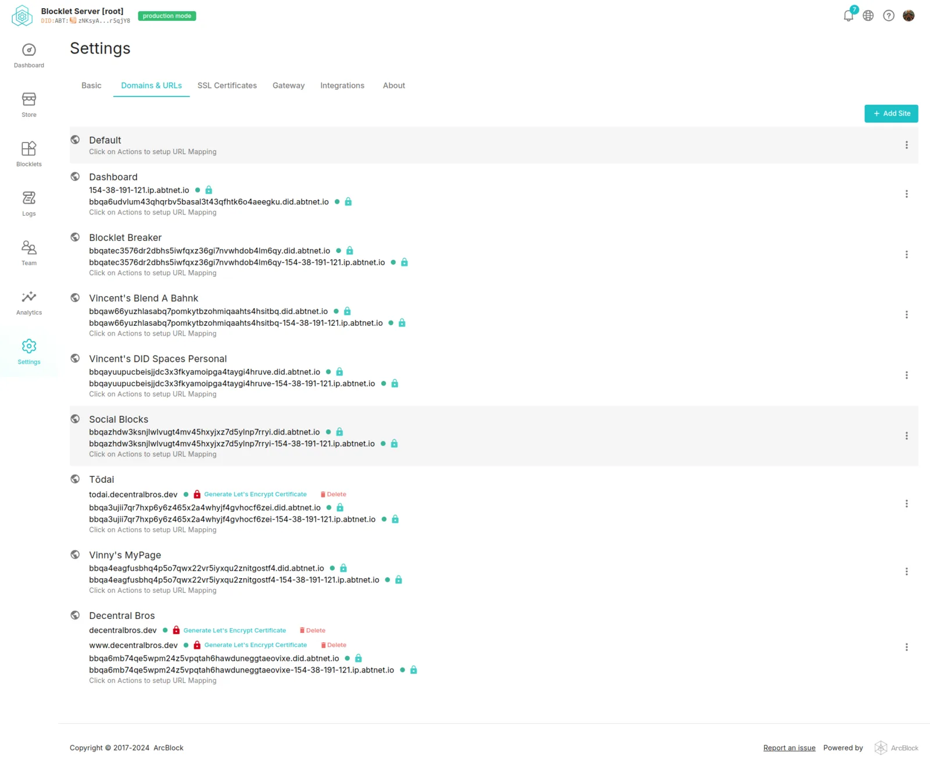Open the Blocklets sidebar icon
The height and width of the screenshot is (776, 930).
tap(29, 149)
